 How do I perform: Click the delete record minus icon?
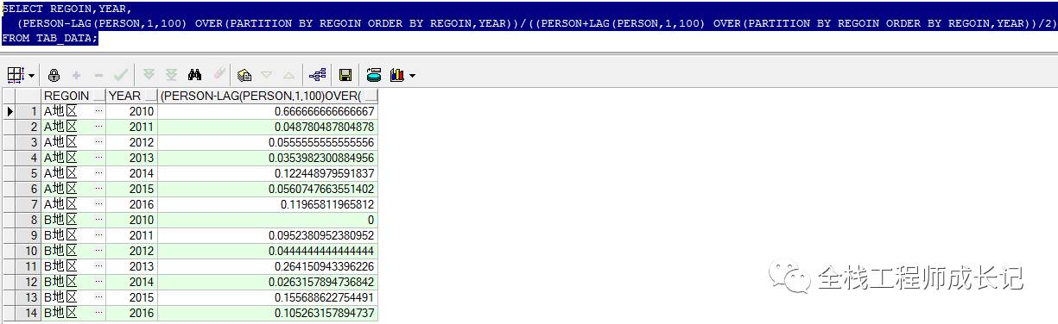pyautogui.click(x=98, y=75)
